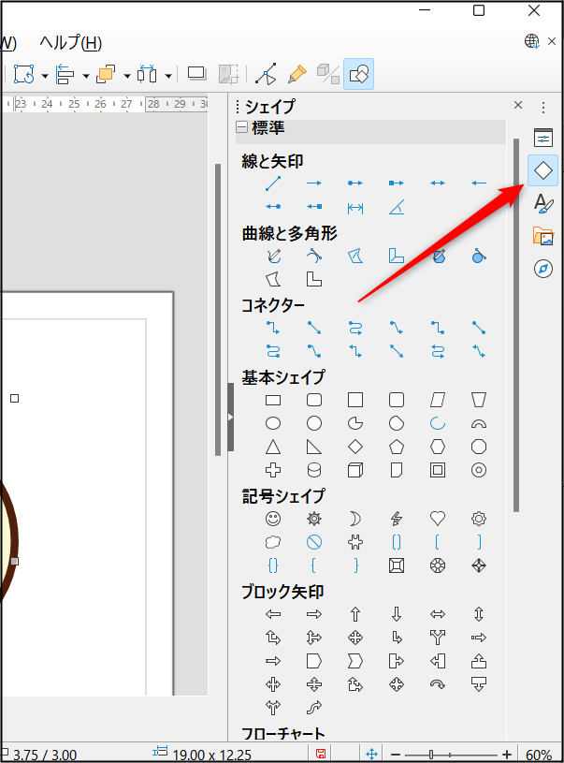Image resolution: width=564 pixels, height=763 pixels.
Task: Pick the Diamond basic shape
Action: coord(355,447)
